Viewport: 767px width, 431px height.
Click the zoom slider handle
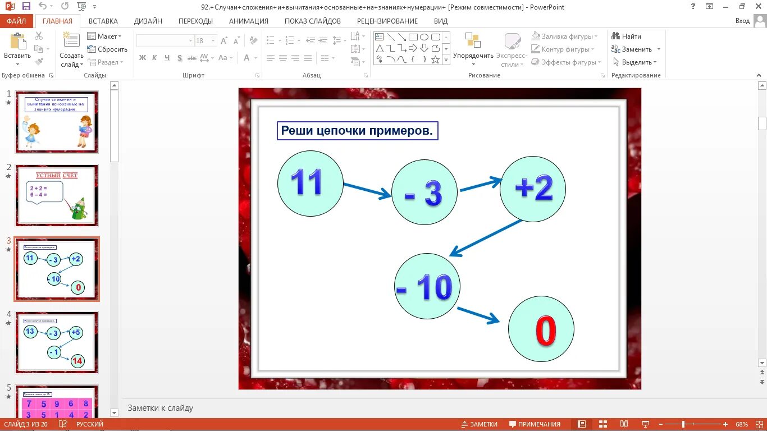point(683,424)
